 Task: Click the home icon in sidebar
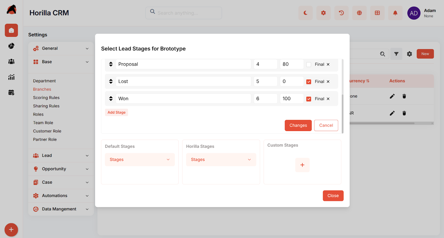11,30
